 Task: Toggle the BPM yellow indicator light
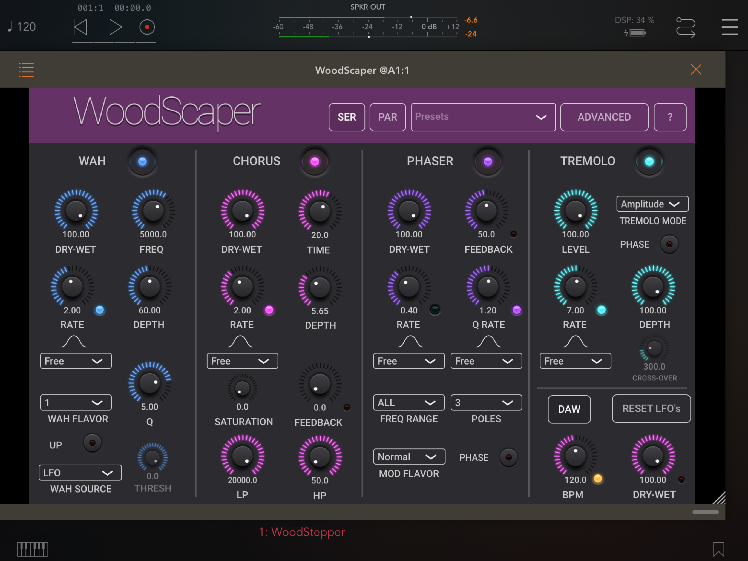pos(598,479)
